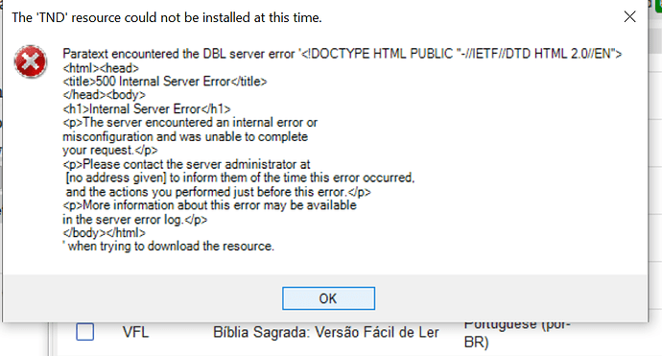The height and width of the screenshot is (356, 662).
Task: Click the Portuguese (por-BR) language cell
Action: pos(517,333)
